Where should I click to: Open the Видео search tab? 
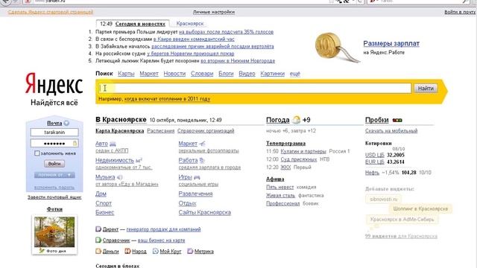point(247,74)
